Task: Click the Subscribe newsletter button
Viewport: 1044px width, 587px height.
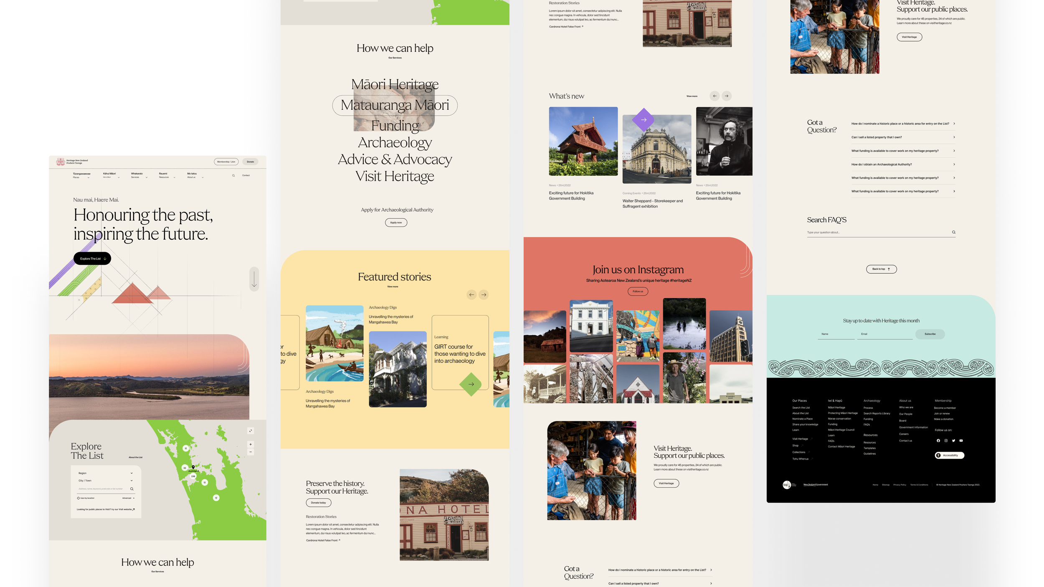Action: (x=930, y=334)
